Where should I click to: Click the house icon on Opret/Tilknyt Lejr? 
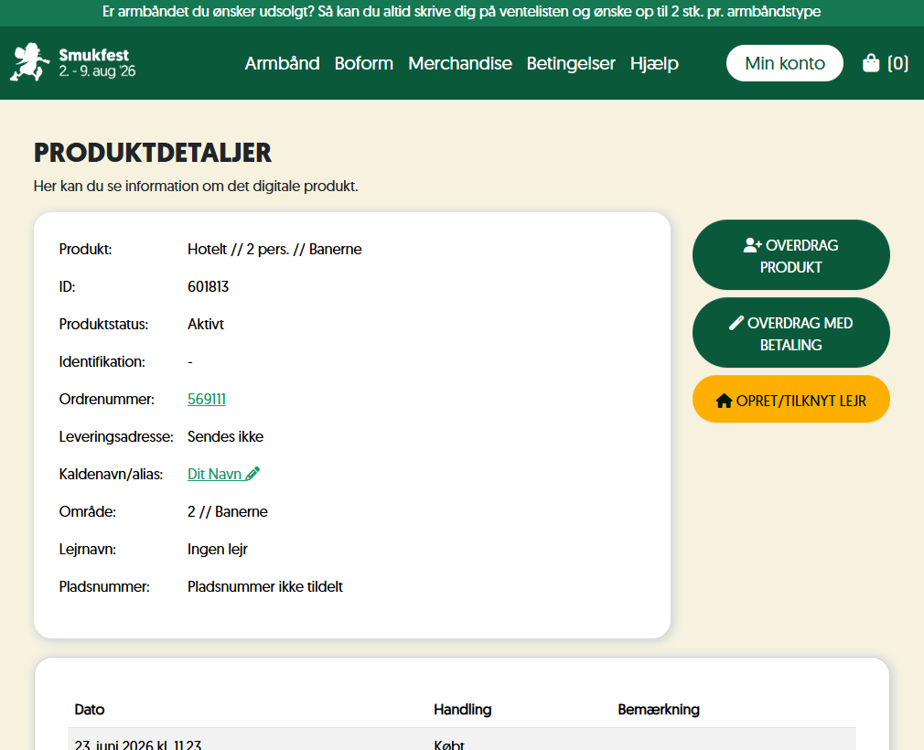[724, 401]
